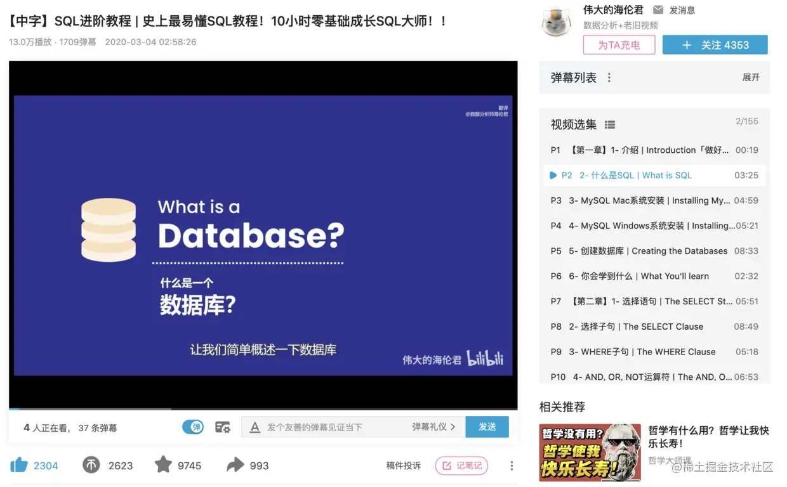This screenshot has height=487, width=787.
Task: Select P7 选择语句 SELECT Statement episode
Action: click(x=654, y=301)
